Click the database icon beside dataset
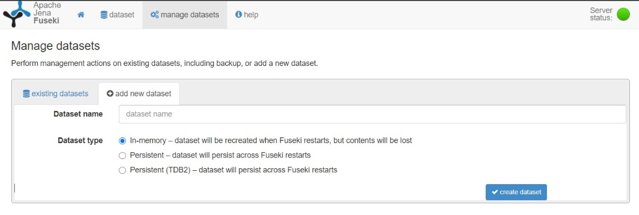639x215 pixels. (103, 15)
